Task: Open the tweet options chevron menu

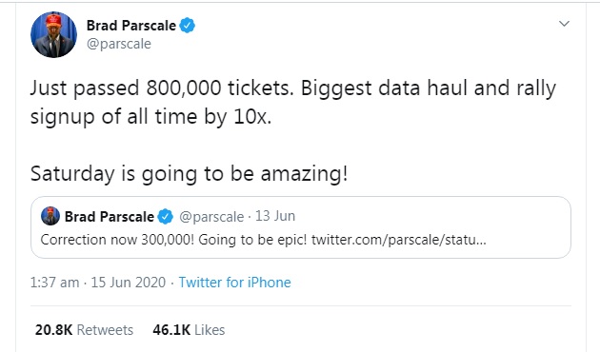Action: [564, 24]
